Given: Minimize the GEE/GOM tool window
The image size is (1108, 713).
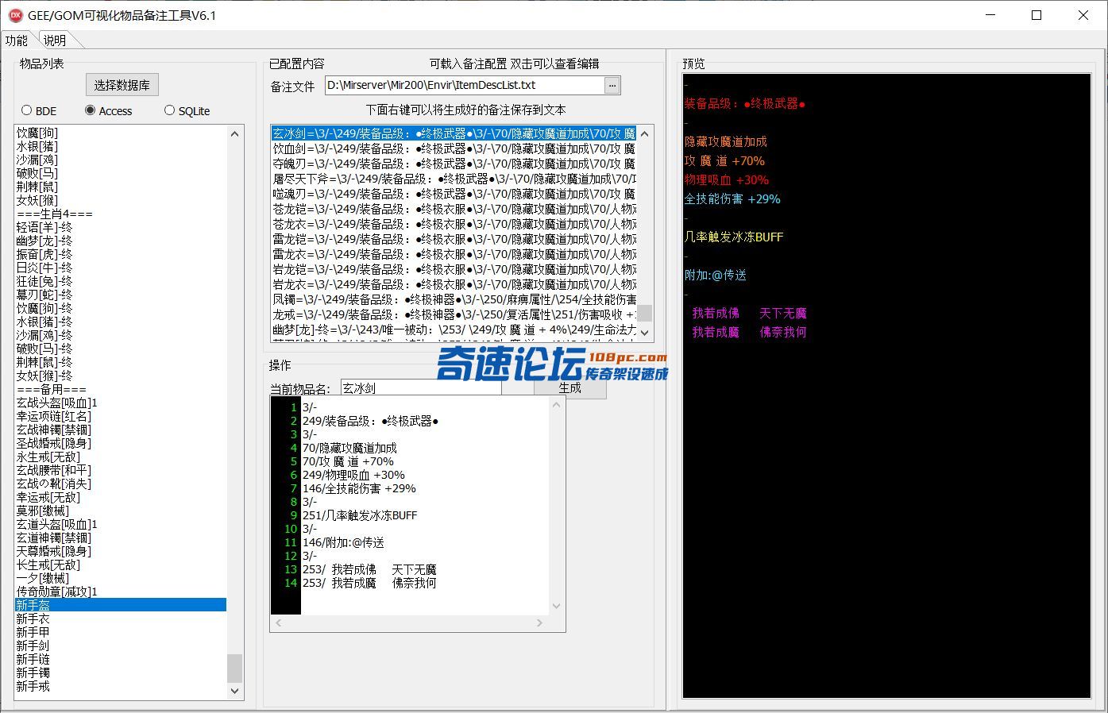Looking at the screenshot, I should 990,15.
